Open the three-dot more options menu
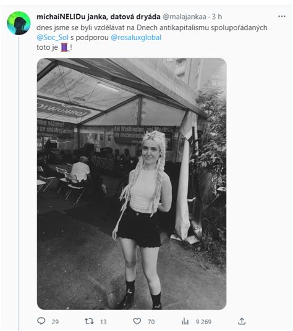This screenshot has width=293, height=331. coord(282,17)
